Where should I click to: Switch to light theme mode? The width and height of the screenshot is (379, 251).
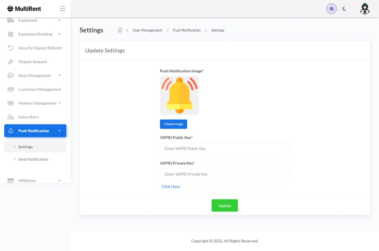tap(331, 9)
